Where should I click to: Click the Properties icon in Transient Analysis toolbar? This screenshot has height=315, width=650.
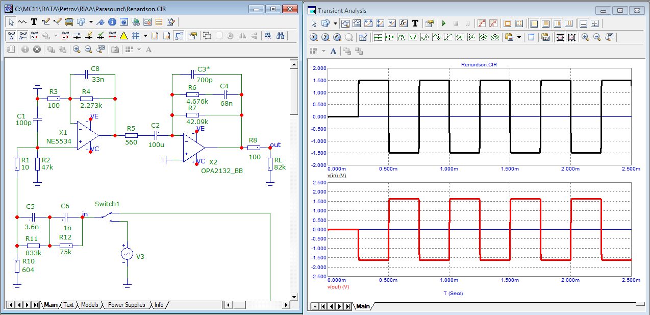429,23
